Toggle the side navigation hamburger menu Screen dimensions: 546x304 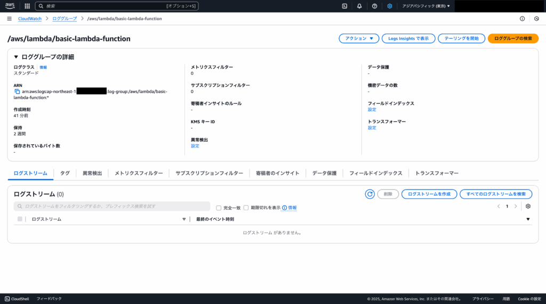click(10, 19)
